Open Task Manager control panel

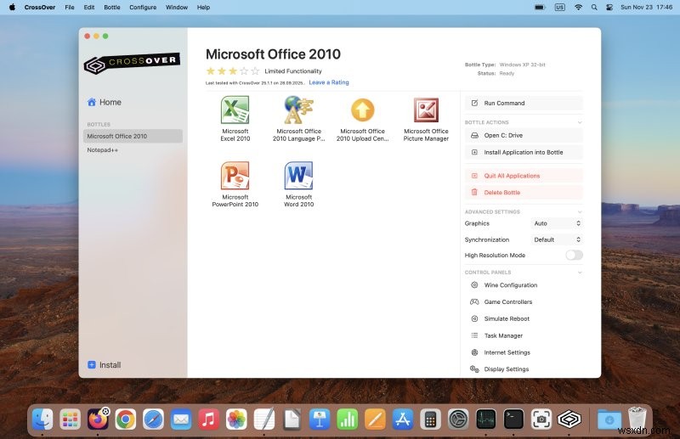click(x=524, y=335)
